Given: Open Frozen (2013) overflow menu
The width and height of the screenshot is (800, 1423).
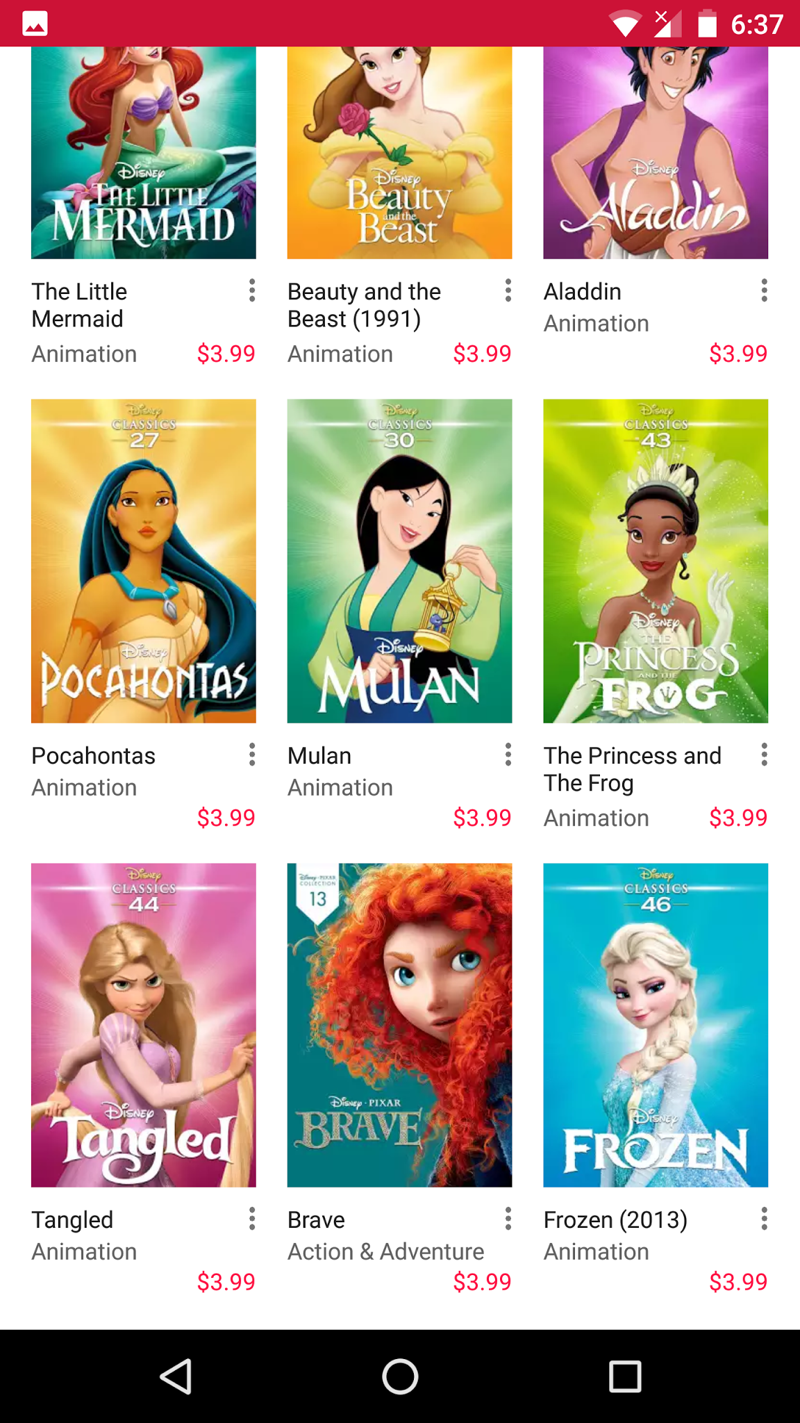Looking at the screenshot, I should [764, 1219].
